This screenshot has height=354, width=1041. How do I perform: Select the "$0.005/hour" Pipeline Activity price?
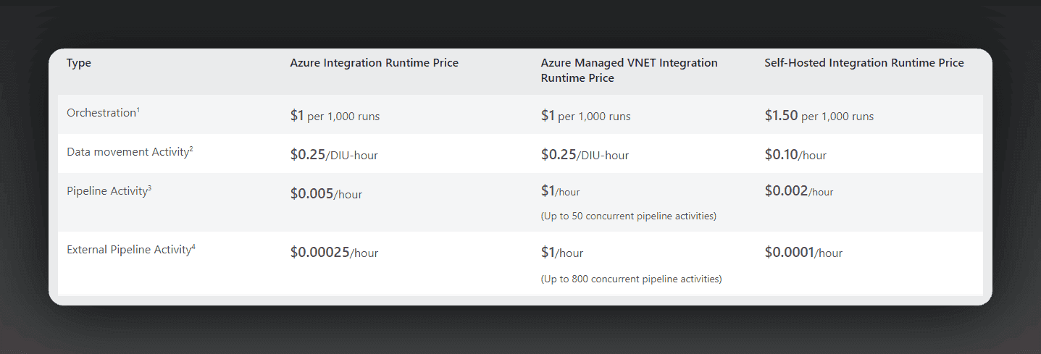click(x=326, y=194)
